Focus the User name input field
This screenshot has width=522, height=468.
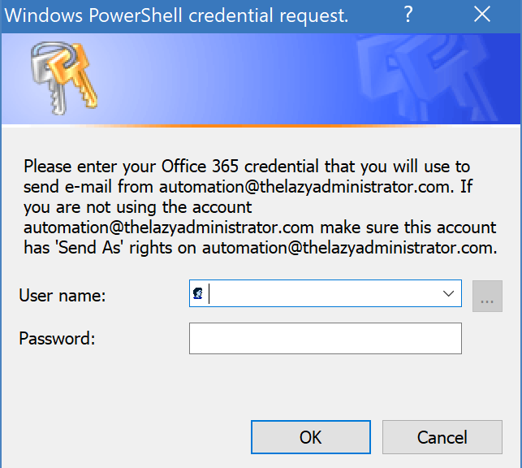[x=326, y=293]
